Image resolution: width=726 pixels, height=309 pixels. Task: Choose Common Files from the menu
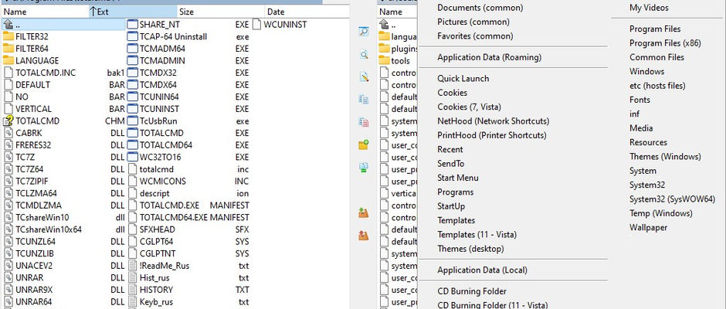pyautogui.click(x=656, y=57)
